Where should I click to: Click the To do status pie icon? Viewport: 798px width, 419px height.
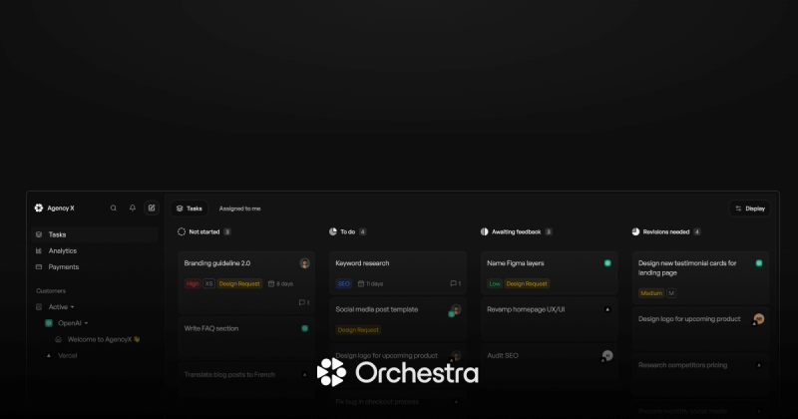[333, 231]
